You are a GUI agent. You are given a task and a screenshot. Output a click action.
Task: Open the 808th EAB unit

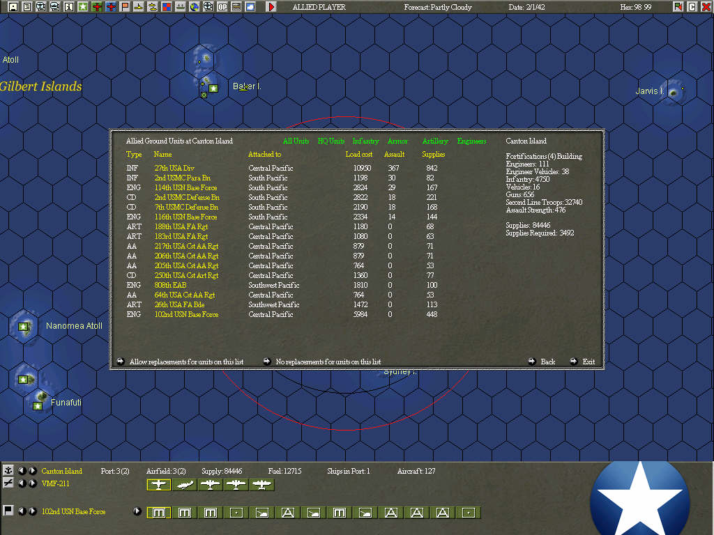(x=170, y=285)
